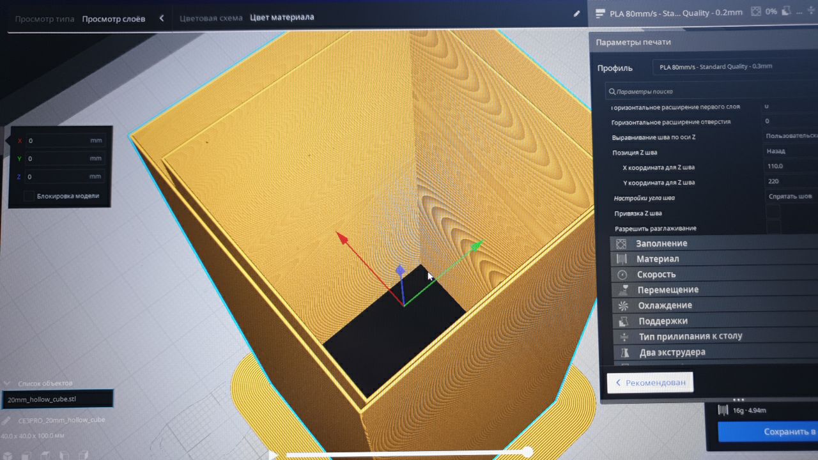
Task: Toggle the Привязка Z шва checkbox
Action: 773,213
